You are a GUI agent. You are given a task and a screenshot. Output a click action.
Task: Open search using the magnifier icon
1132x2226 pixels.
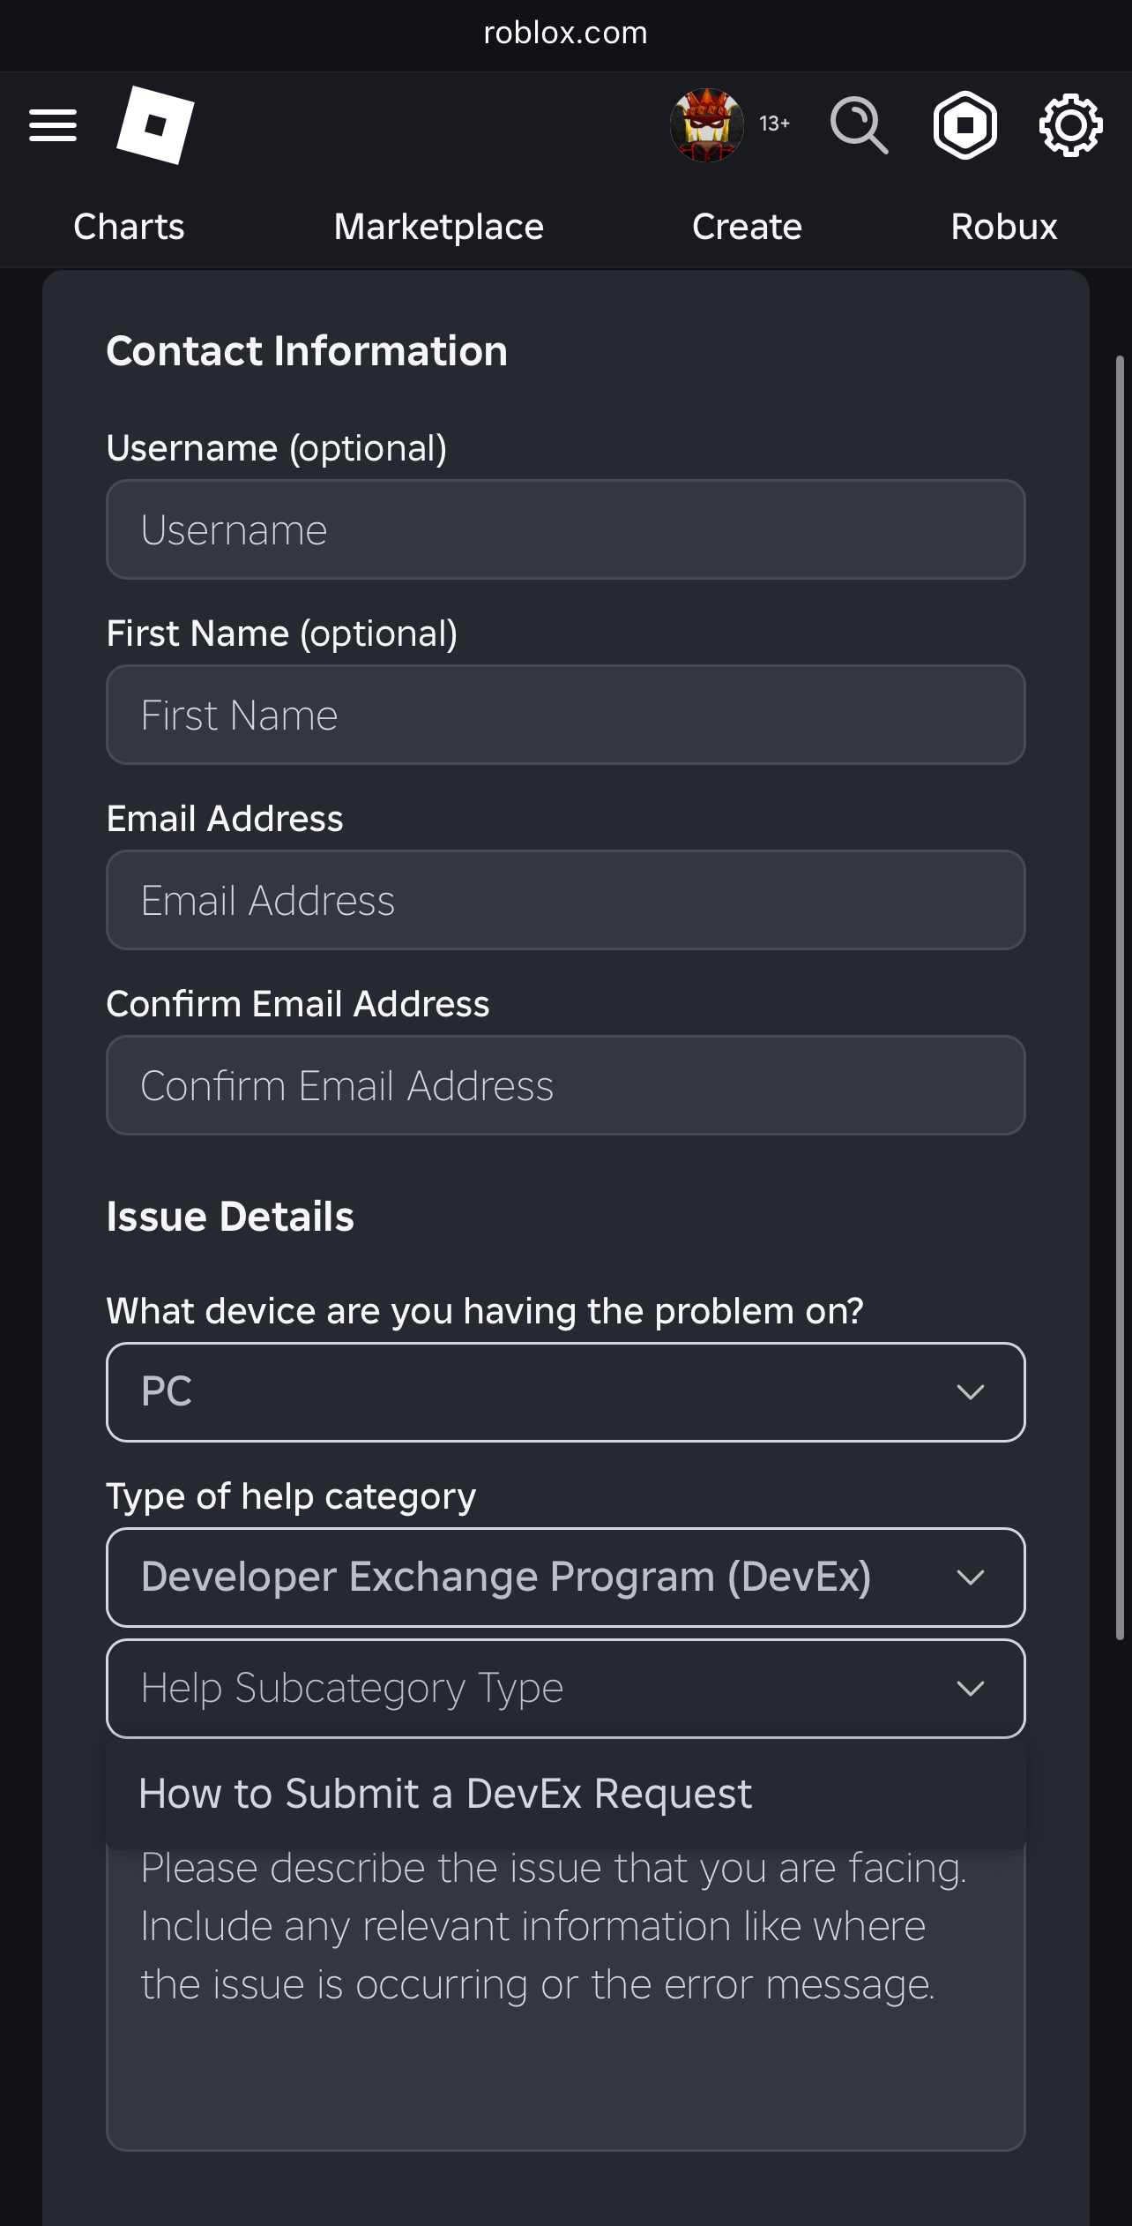[x=858, y=124]
